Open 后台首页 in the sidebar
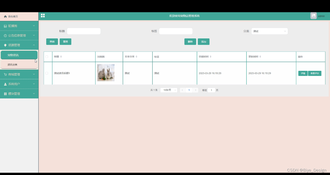The image size is (330, 175). pos(19,17)
